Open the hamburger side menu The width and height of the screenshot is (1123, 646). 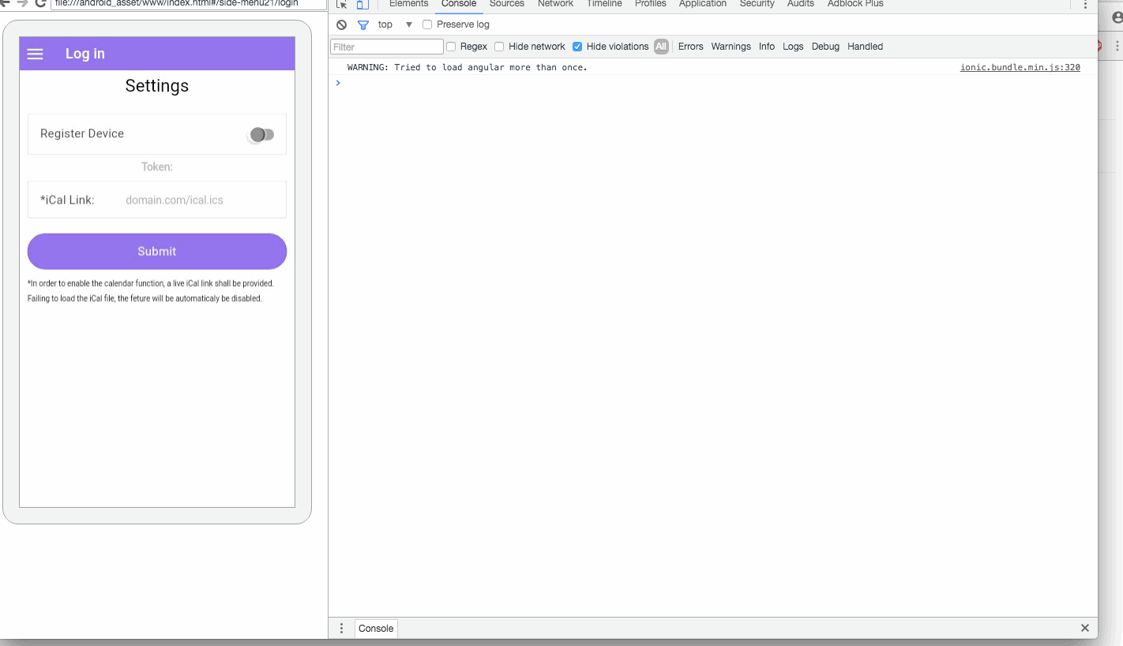tap(35, 54)
